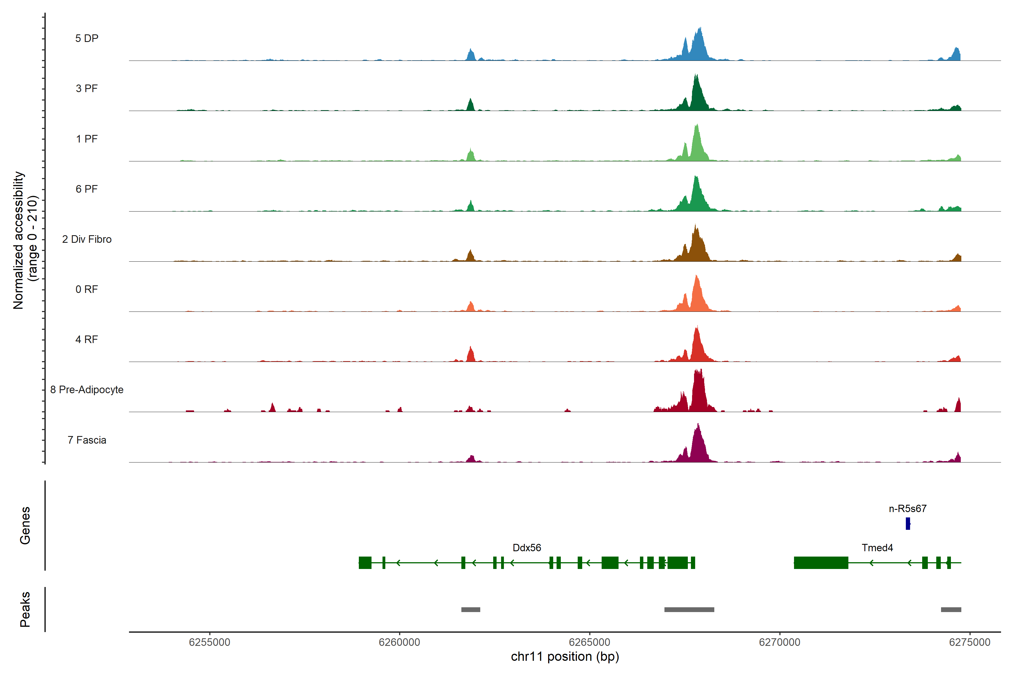Click the 2 Div Fibro track label

point(87,239)
